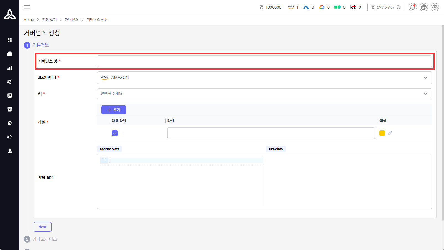444x250 pixels.
Task: Open the dashboard icon in sidebar
Action: (x=10, y=40)
